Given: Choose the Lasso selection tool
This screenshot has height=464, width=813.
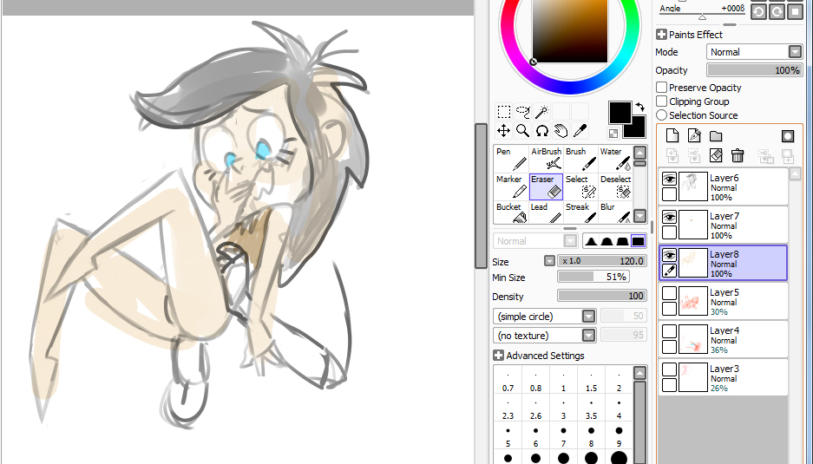Looking at the screenshot, I should [x=523, y=111].
